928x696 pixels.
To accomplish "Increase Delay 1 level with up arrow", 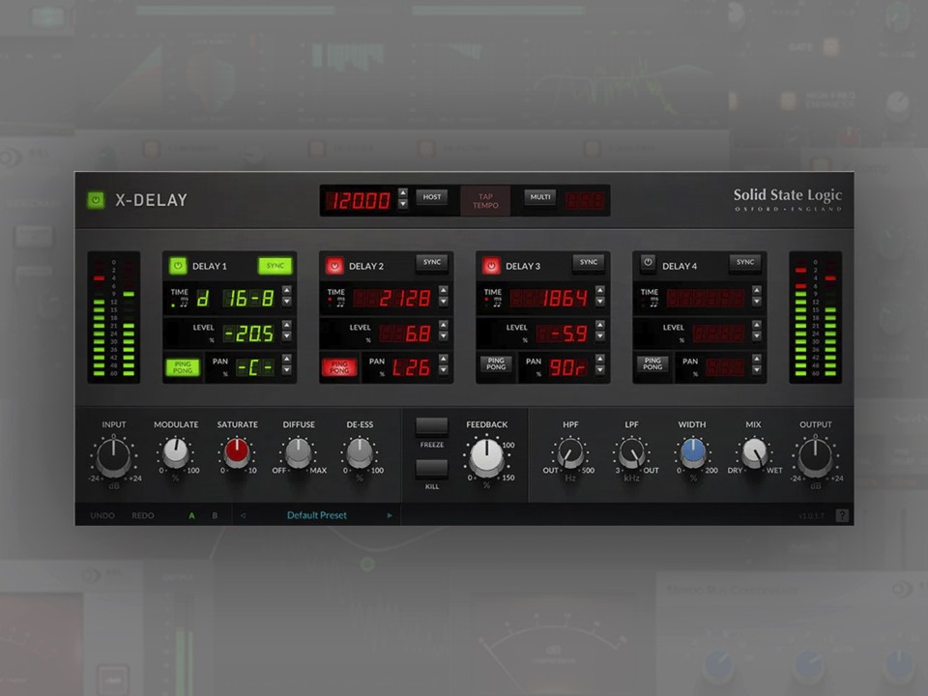I will coord(286,325).
